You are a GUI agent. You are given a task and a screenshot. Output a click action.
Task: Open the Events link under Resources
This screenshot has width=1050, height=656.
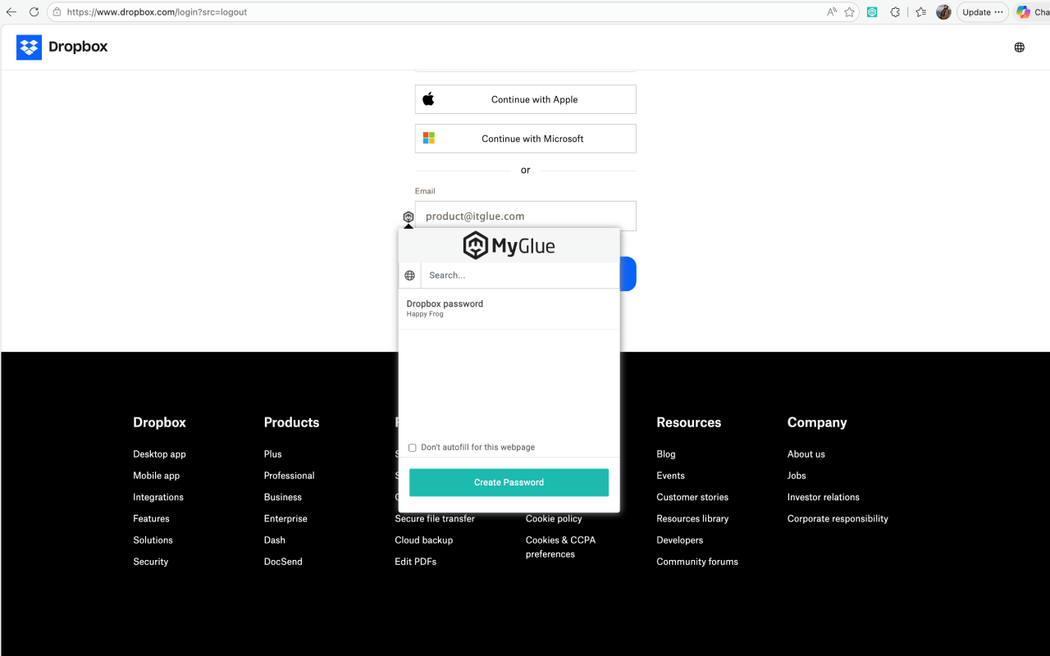point(670,476)
